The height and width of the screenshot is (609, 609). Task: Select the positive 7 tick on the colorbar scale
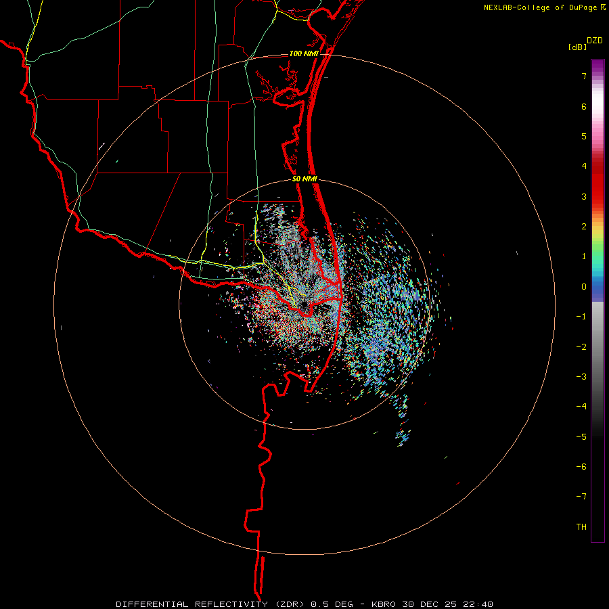pyautogui.click(x=584, y=76)
